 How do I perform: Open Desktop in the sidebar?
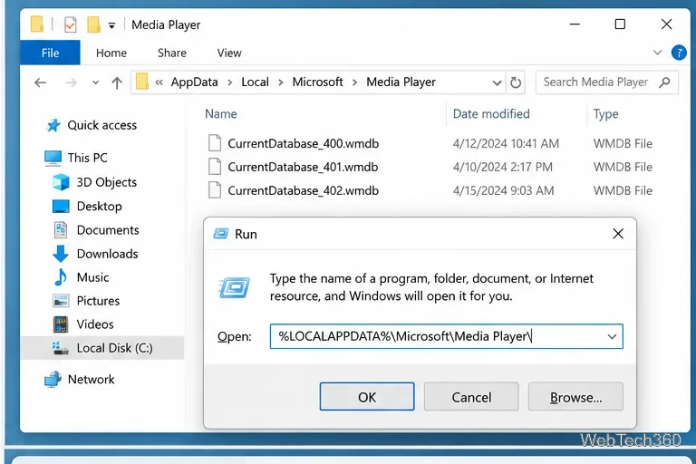tap(99, 206)
